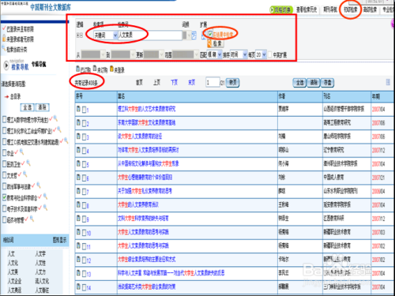Click the download icon in result row 2

coord(78,122)
